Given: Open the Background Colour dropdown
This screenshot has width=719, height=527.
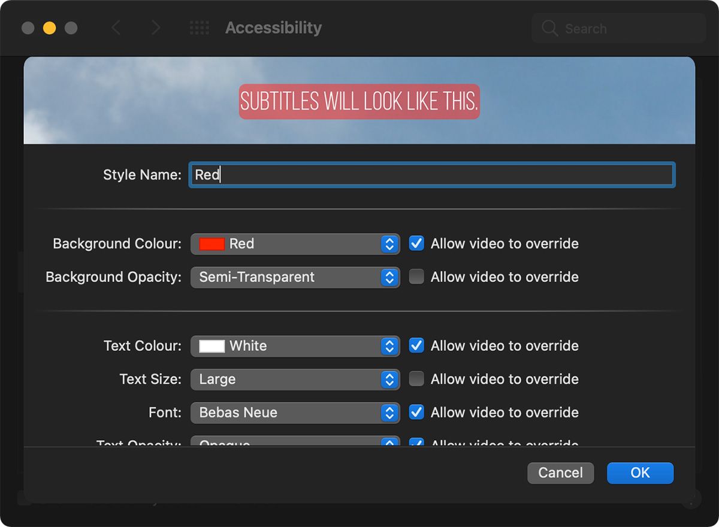Looking at the screenshot, I should [295, 244].
